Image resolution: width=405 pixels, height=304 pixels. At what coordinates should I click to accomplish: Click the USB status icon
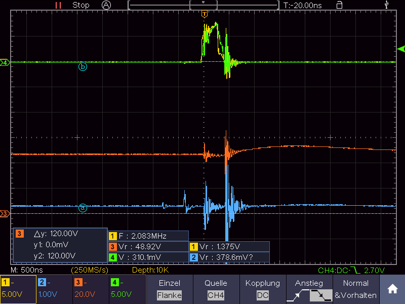pyautogui.click(x=386, y=5)
